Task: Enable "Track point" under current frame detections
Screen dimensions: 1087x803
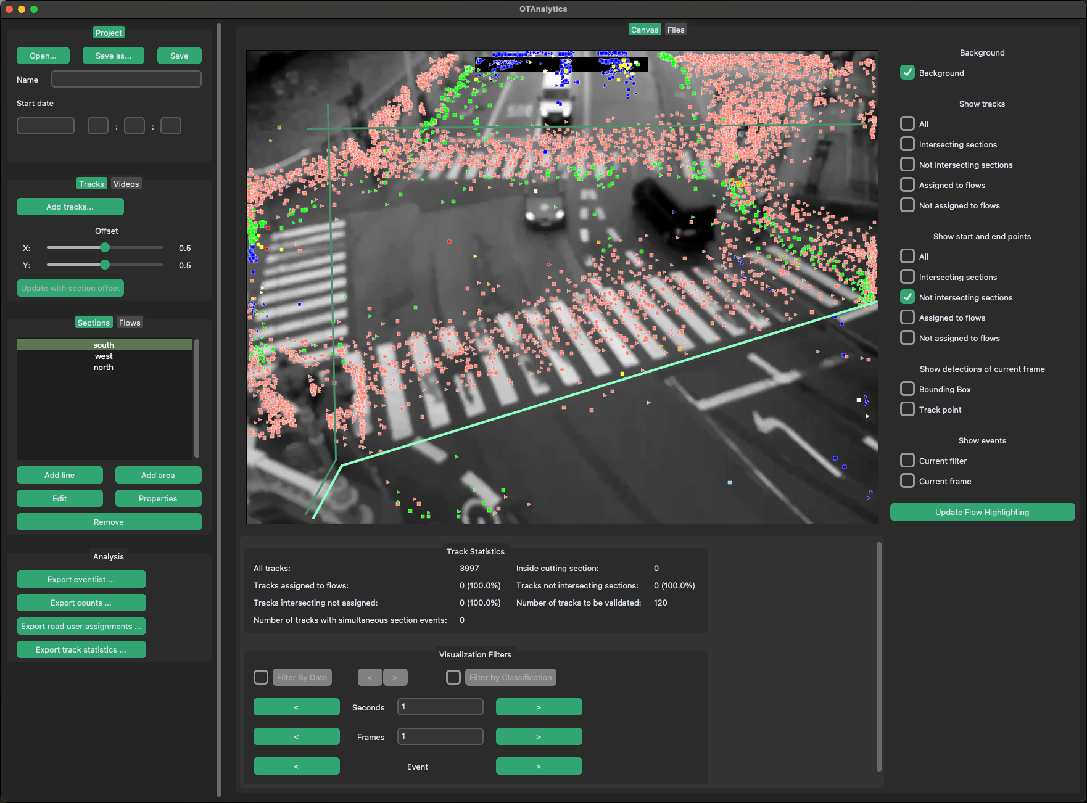Action: 907,409
